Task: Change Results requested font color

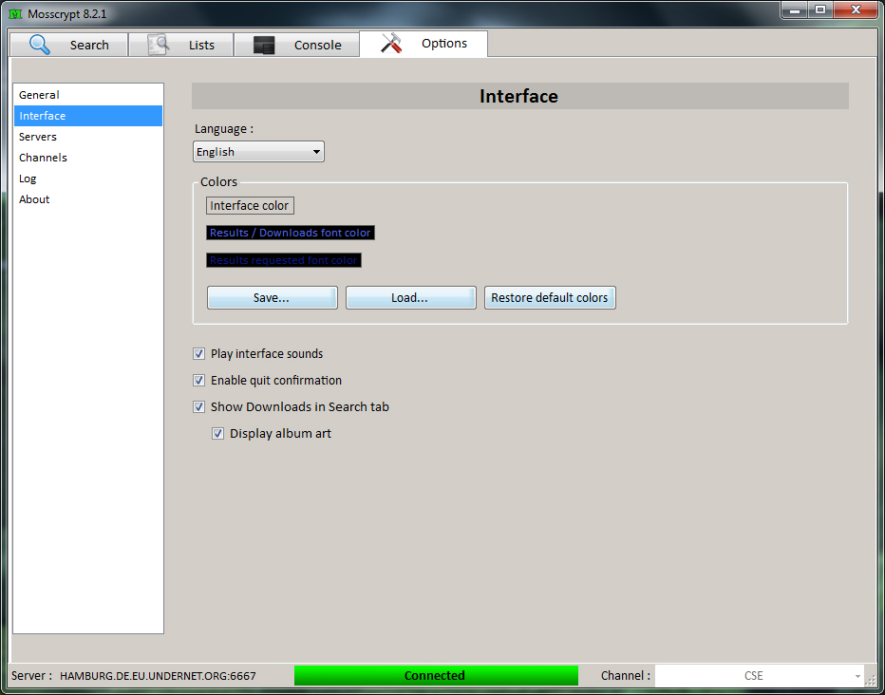Action: (284, 260)
